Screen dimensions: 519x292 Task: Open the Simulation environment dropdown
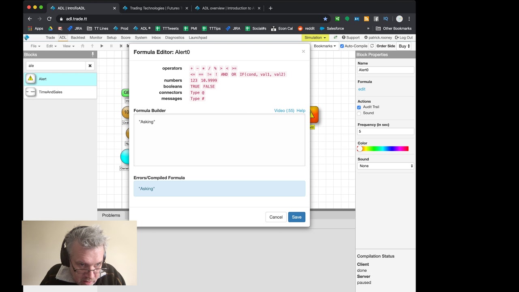[315, 38]
